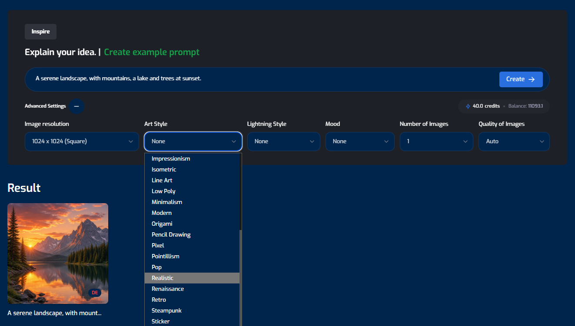575x326 pixels.
Task: Expand the Mood dropdown
Action: pos(360,142)
